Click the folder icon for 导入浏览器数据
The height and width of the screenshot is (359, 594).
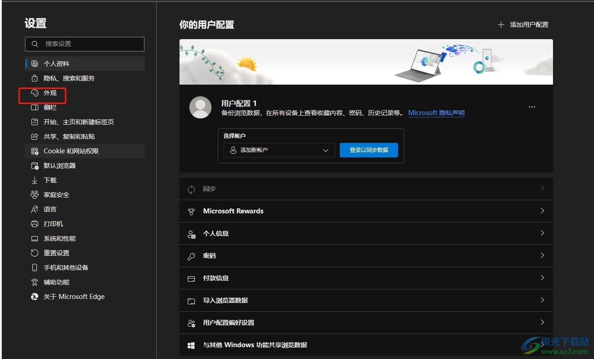pyautogui.click(x=191, y=301)
